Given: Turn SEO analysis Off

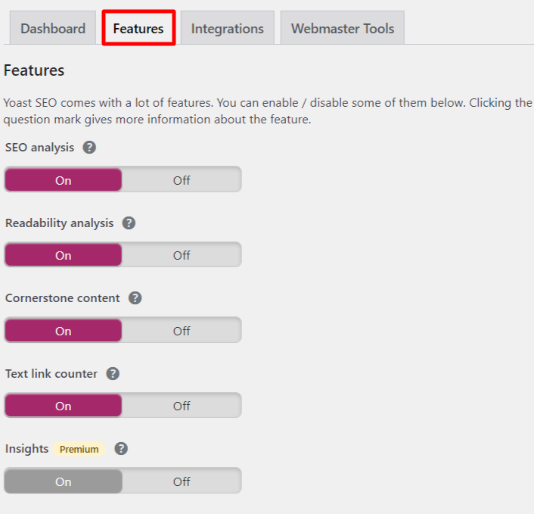Looking at the screenshot, I should point(182,180).
